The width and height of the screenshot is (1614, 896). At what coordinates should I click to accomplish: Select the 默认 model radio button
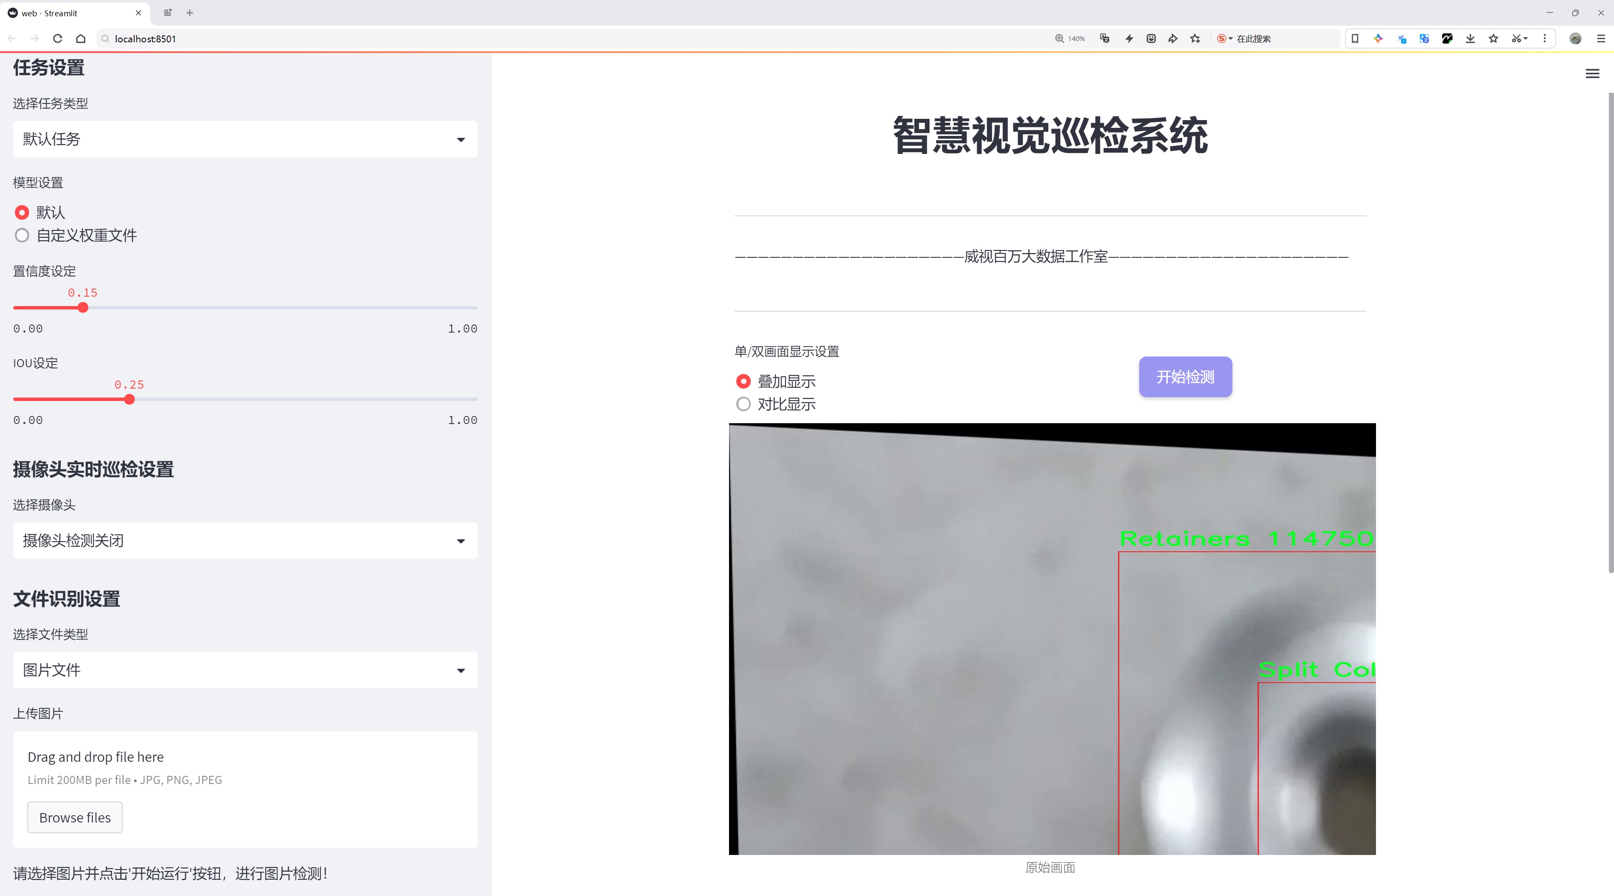pos(22,212)
